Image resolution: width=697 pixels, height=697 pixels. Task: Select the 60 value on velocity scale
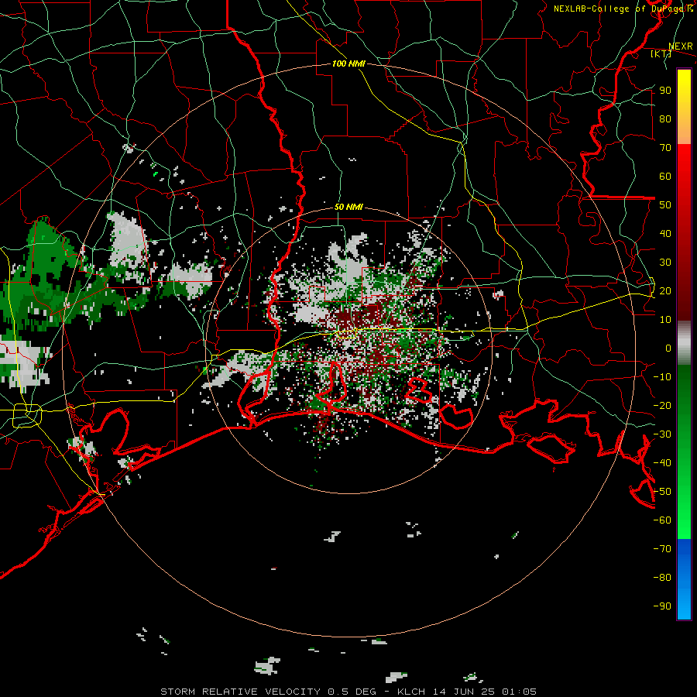[x=665, y=176]
